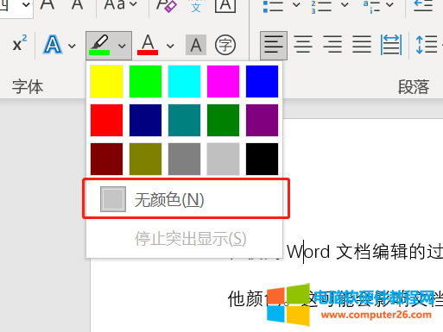Image resolution: width=443 pixels, height=332 pixels.
Task: Select justify alignment button
Action: 362,44
